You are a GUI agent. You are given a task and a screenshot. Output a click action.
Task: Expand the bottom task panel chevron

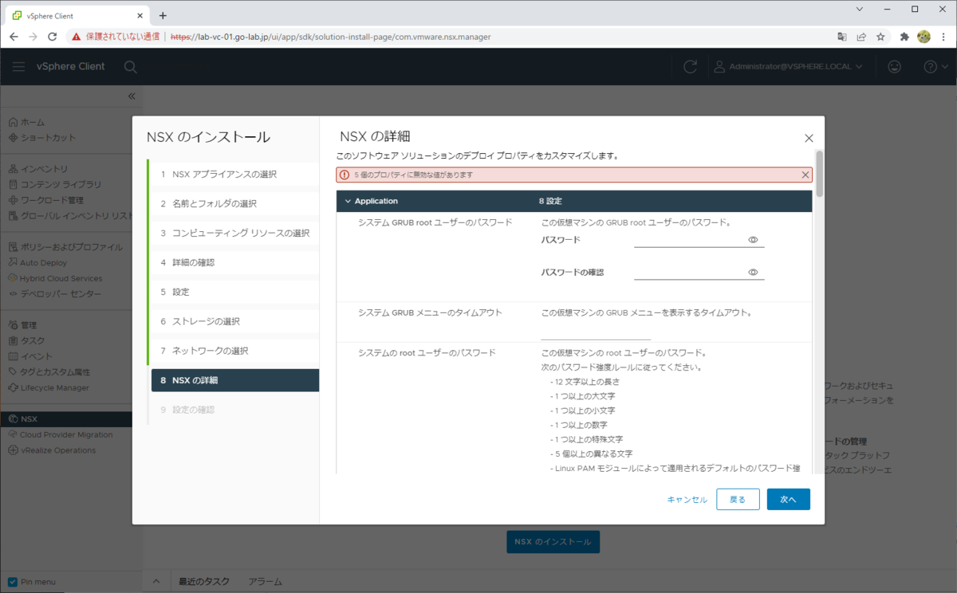point(156,582)
